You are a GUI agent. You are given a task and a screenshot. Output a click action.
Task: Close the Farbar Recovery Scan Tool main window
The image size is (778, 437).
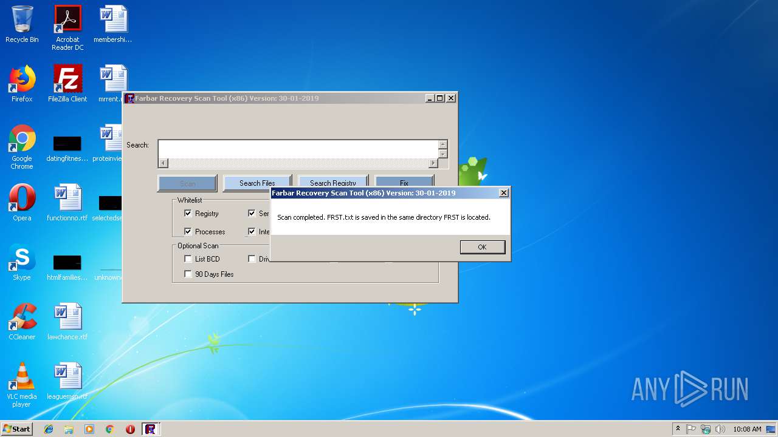click(x=450, y=98)
